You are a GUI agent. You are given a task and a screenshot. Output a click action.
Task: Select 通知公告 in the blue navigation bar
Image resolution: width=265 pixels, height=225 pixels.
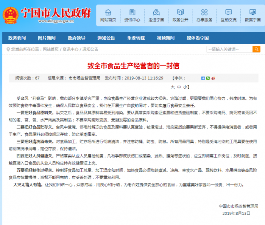pos(106,38)
